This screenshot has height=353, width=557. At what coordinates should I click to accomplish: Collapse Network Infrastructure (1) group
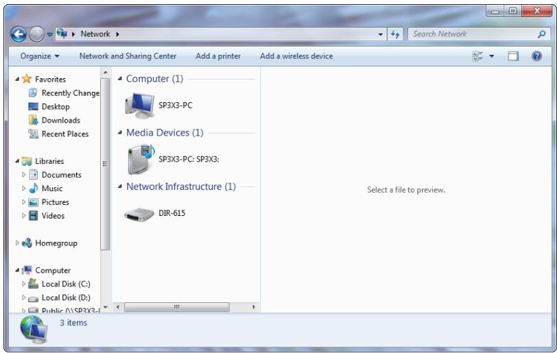pos(120,186)
